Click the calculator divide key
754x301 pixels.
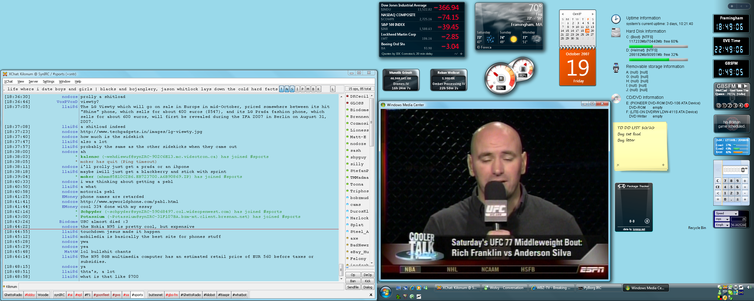point(745,181)
